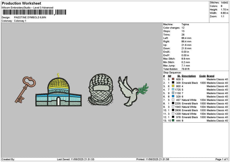Viewport: 230px width, 162px height.
Task: Select the dove with olive branch design
Action: [133, 91]
